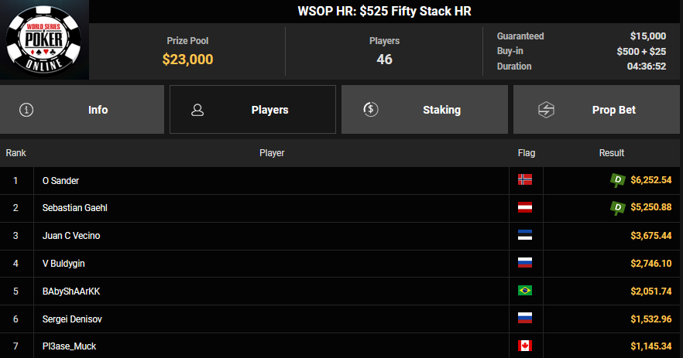Click the Info circle icon

click(x=27, y=110)
